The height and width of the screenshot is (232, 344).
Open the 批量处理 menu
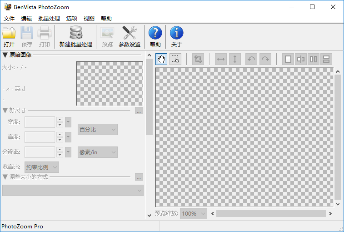(49, 19)
